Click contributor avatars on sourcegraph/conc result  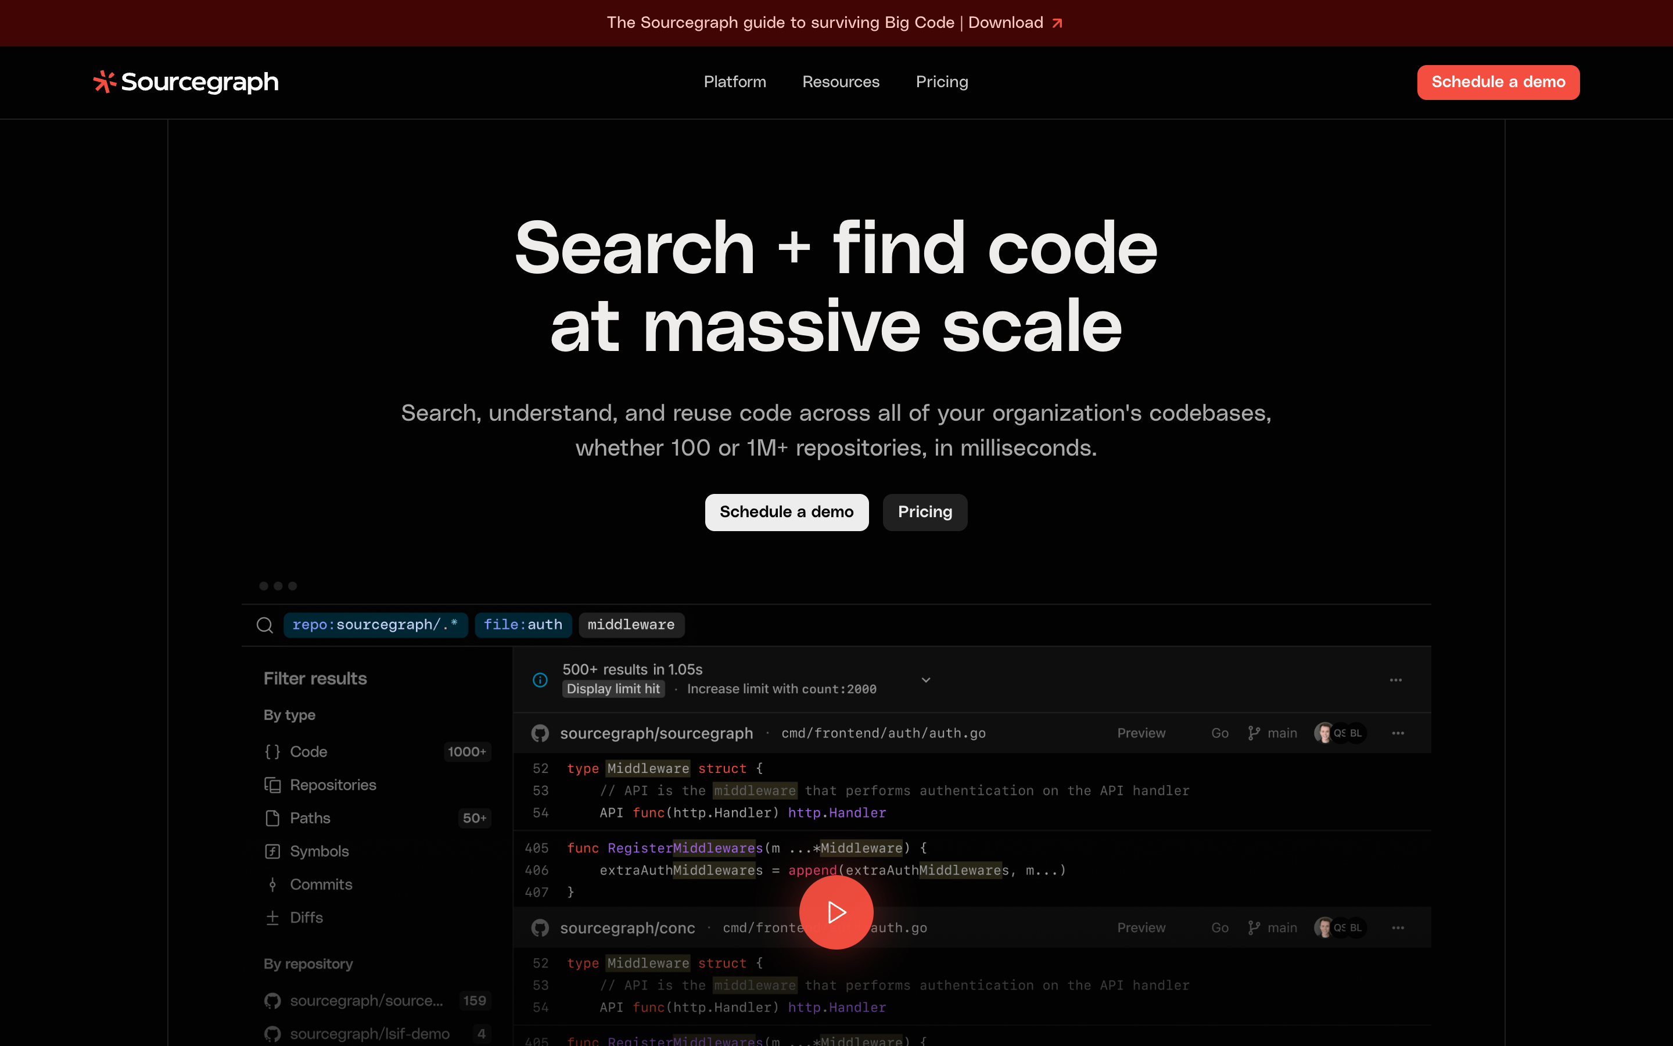(1340, 929)
